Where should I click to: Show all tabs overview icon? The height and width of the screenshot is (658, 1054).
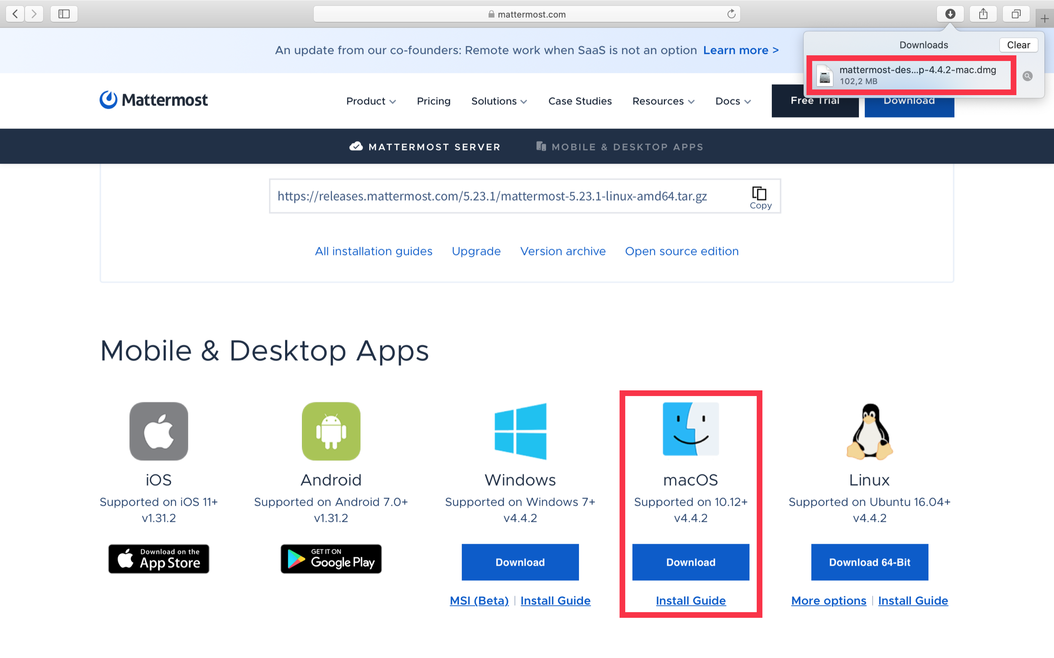pyautogui.click(x=1015, y=14)
